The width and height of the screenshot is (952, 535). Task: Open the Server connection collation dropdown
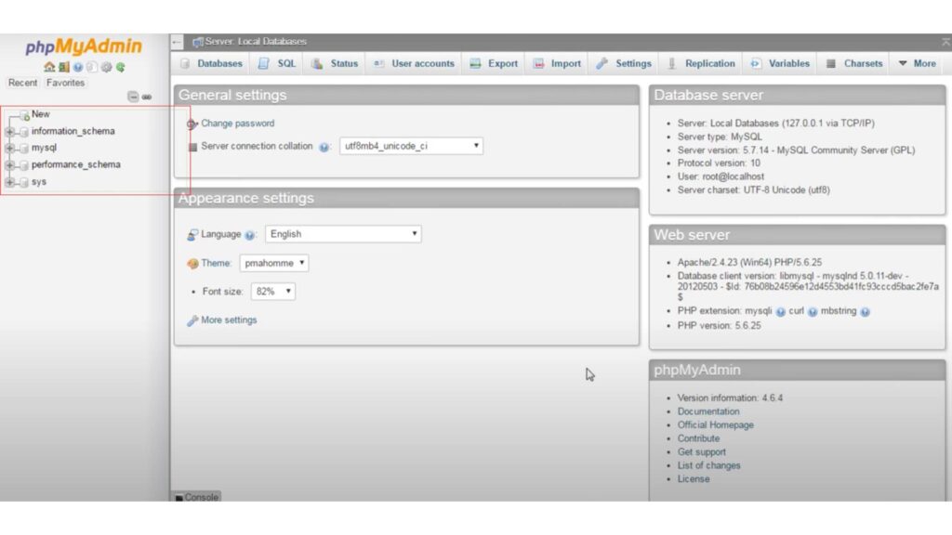pos(411,146)
